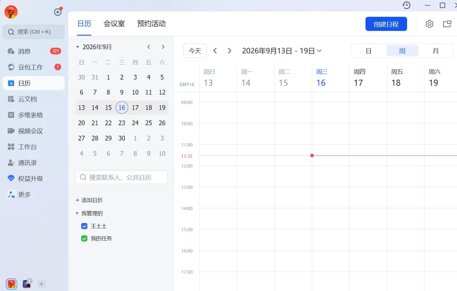The height and width of the screenshot is (291, 457).
Task: Uncheck the 我的任务 calendar checkbox
Action: [x=84, y=238]
